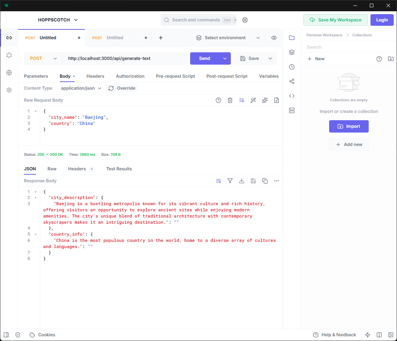Open the GraphQL section in left sidebar
The image size is (397, 341).
[x=9, y=55]
